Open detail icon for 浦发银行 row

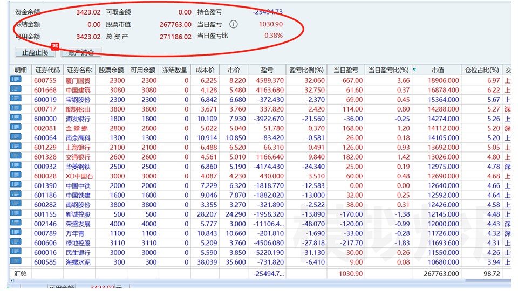(x=16, y=117)
